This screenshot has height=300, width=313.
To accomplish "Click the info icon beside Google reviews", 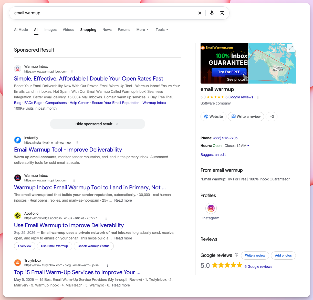I will tap(236, 255).
